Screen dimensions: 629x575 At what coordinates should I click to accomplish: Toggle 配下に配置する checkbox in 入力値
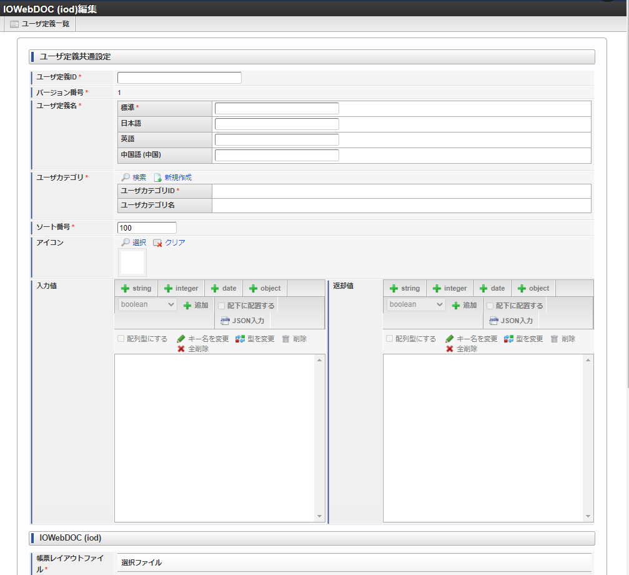[x=222, y=306]
